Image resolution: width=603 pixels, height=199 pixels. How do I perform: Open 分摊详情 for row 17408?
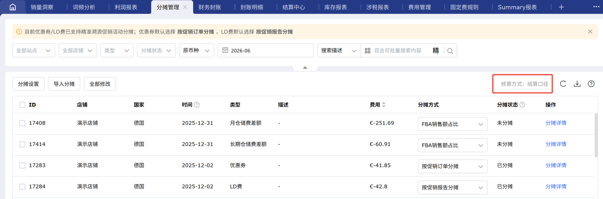coord(556,123)
